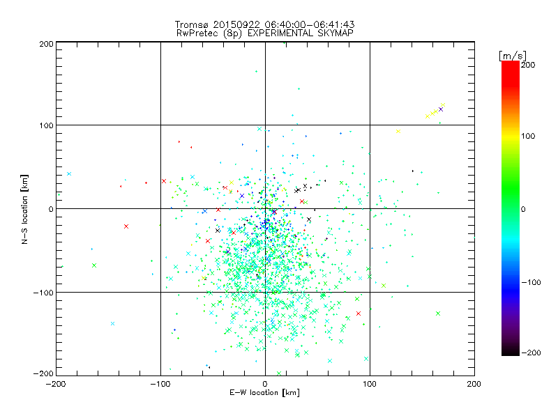
Task: Click the y-axis tick label '200'
Action: pos(46,44)
